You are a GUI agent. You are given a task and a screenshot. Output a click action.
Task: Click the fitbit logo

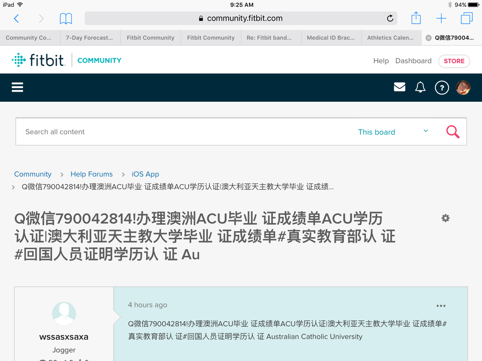[x=39, y=60]
